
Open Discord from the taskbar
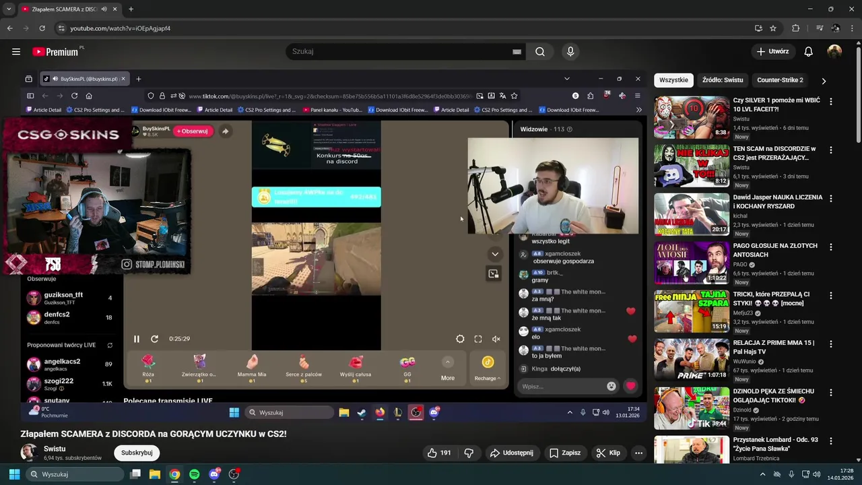point(214,474)
